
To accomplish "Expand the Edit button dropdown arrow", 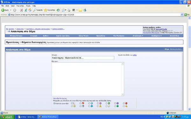I will click(77, 10).
